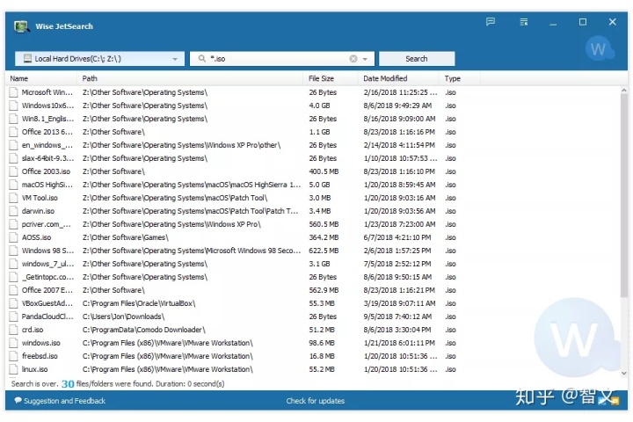Sort results by Path column header
The width and height of the screenshot is (633, 422).
tap(90, 79)
